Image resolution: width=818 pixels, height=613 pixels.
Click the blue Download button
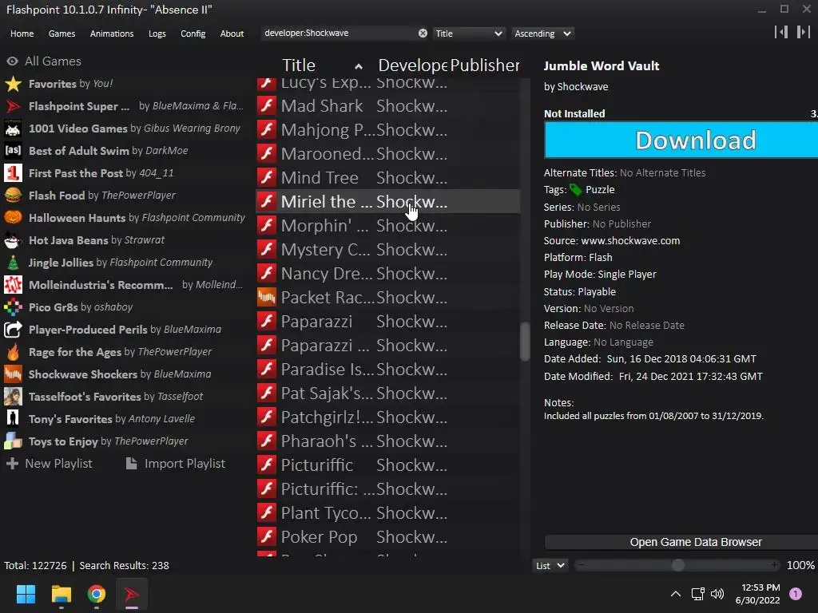[x=681, y=140]
